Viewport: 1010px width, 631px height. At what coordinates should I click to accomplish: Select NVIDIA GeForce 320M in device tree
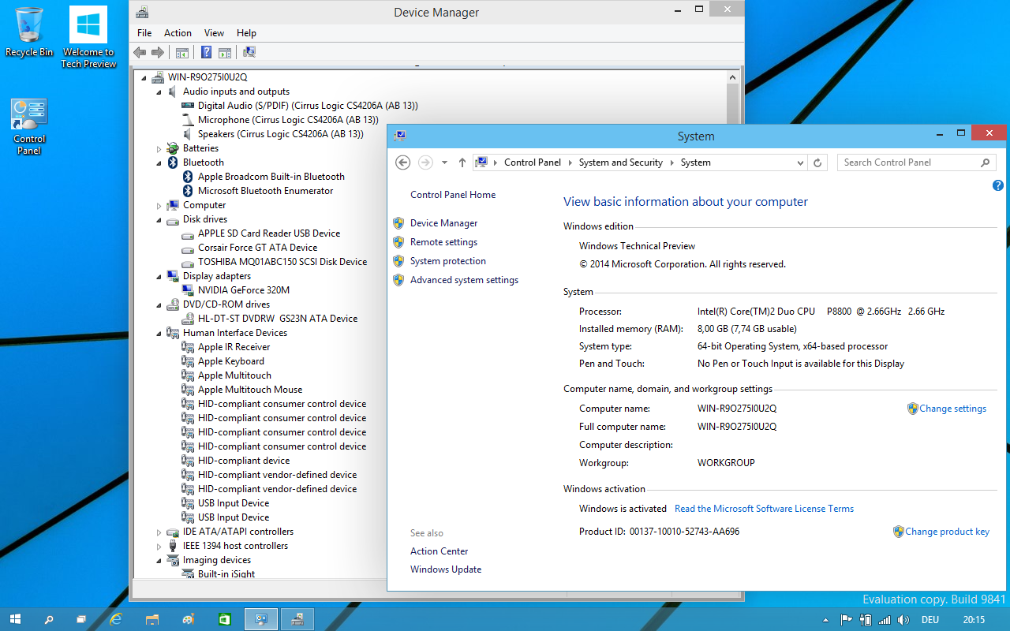(x=244, y=290)
